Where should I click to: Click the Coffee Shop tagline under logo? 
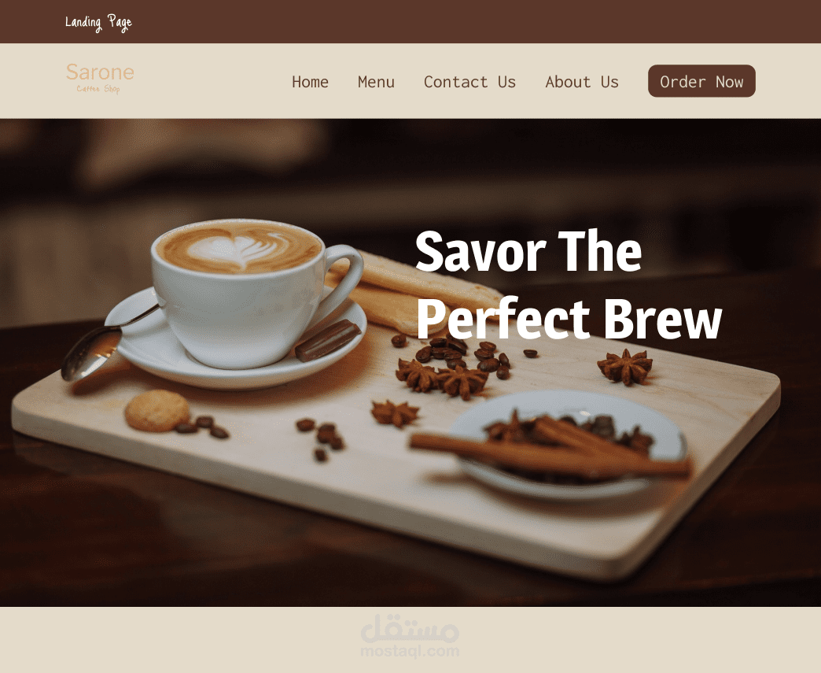click(x=98, y=89)
